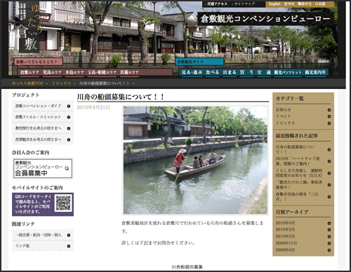The image size is (351, 272).
Task: Click the 最近投稿された記事 panel heading
Action: tap(296, 136)
